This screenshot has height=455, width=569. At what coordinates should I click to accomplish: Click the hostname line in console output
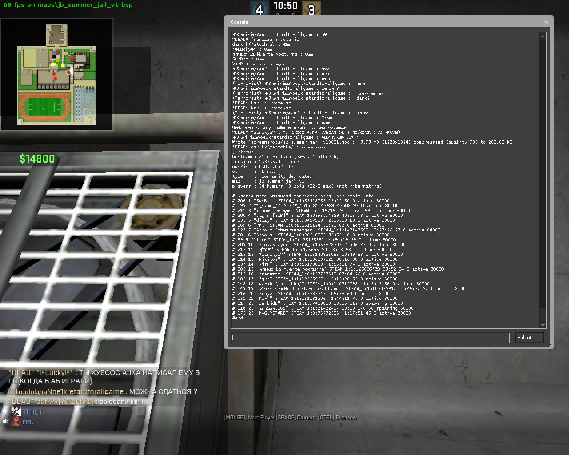[x=285, y=157]
